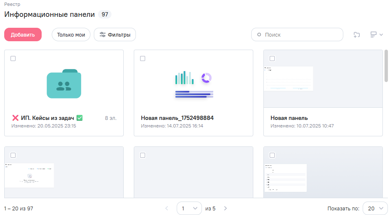Click the previous page arrow
390x215 pixels.
point(167,208)
